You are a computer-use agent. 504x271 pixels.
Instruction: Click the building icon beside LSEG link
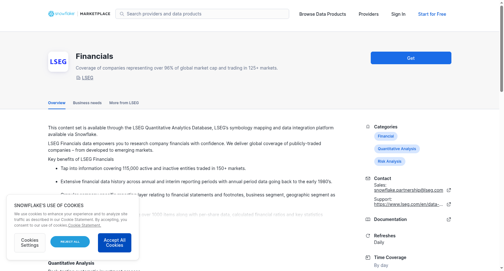pos(78,78)
